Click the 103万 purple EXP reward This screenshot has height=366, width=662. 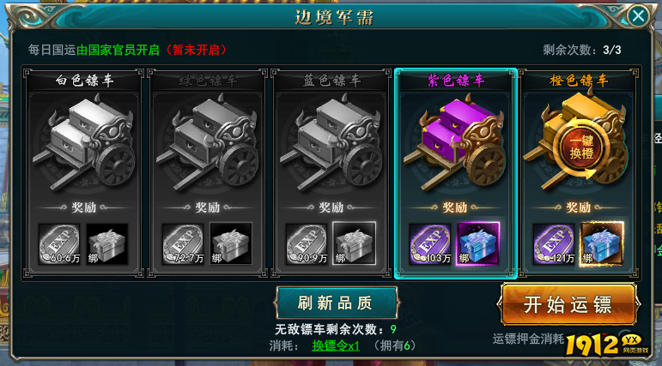point(430,244)
